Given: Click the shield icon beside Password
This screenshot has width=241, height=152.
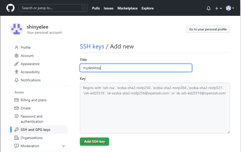Looking at the screenshot, I should 16,116.
